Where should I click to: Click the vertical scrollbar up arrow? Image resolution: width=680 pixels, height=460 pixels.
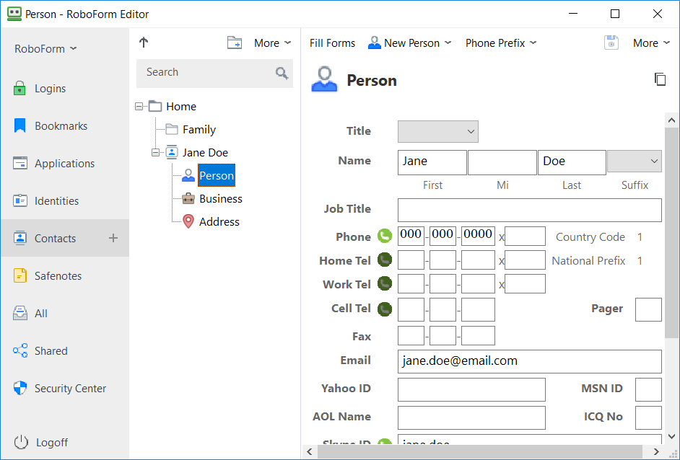pos(672,120)
